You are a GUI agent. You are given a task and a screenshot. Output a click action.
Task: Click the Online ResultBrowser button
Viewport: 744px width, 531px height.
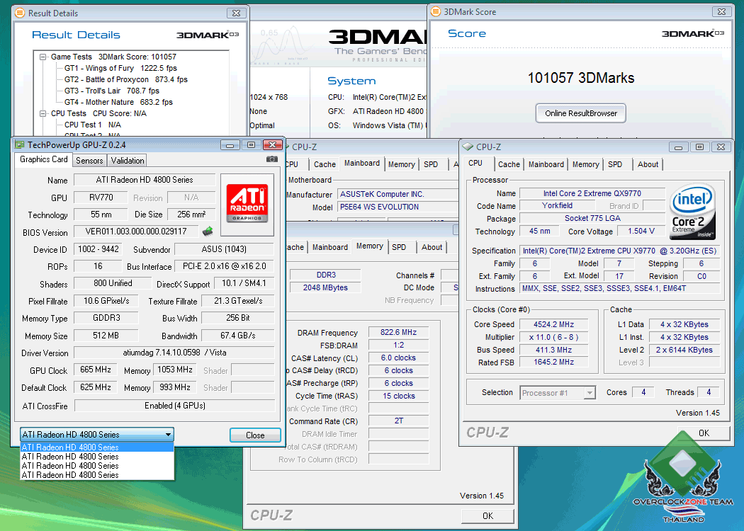pos(581,113)
